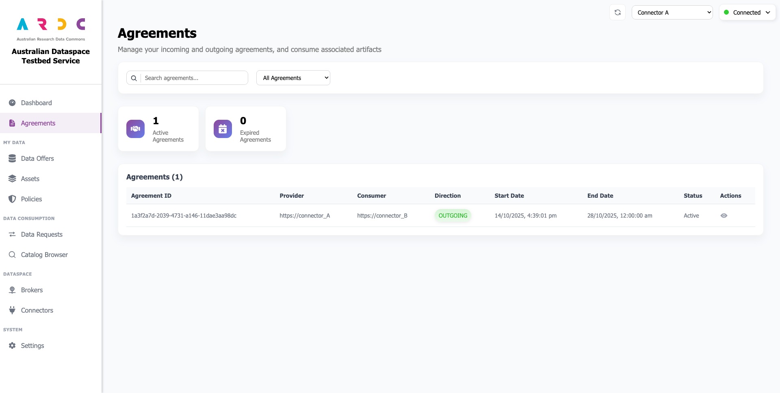Viewport: 780px width, 393px height.
Task: Click the OUTGOING direction badge
Action: [453, 216]
